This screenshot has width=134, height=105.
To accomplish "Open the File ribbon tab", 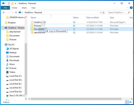I will coord(5,8).
